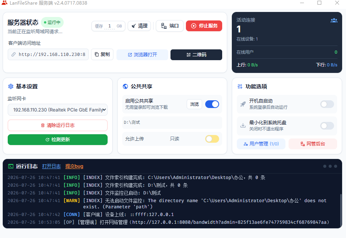Stop the server with 停止服务
The width and height of the screenshot is (346, 238).
point(204,26)
